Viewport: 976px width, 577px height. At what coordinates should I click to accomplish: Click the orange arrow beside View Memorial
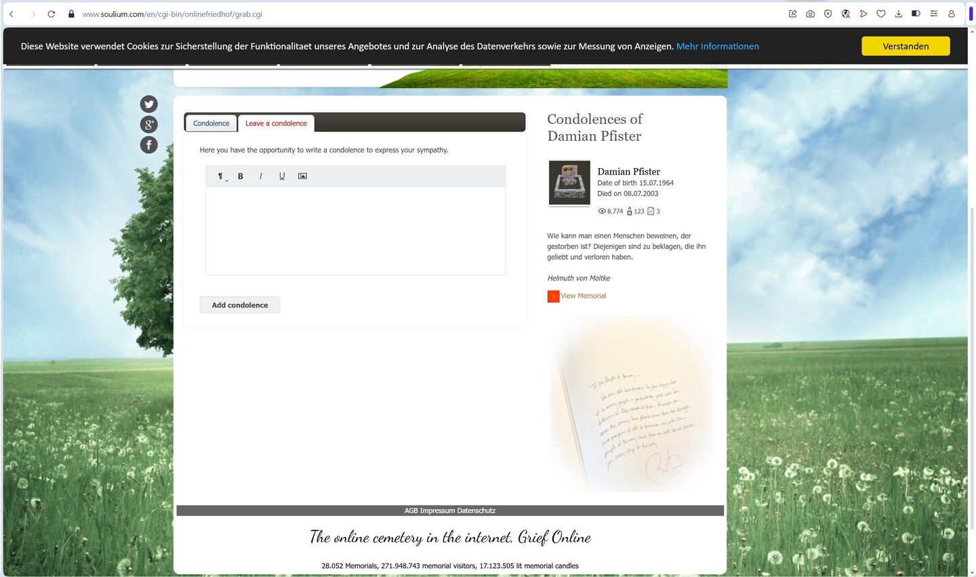(553, 297)
